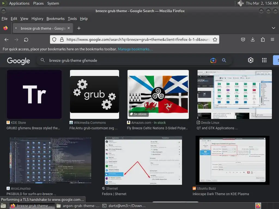Click the clock showing Thu Mar 2

tap(262, 3)
